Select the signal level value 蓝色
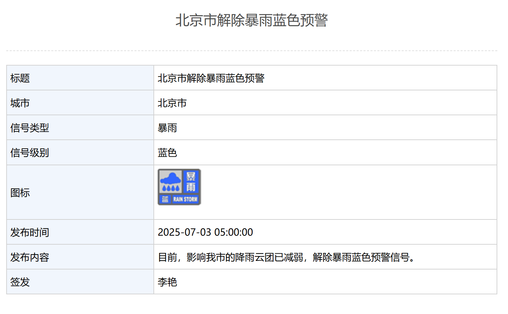This screenshot has height=314, width=508. point(167,153)
